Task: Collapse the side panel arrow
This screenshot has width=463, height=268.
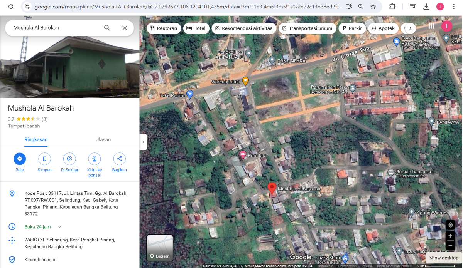Action: tap(144, 142)
